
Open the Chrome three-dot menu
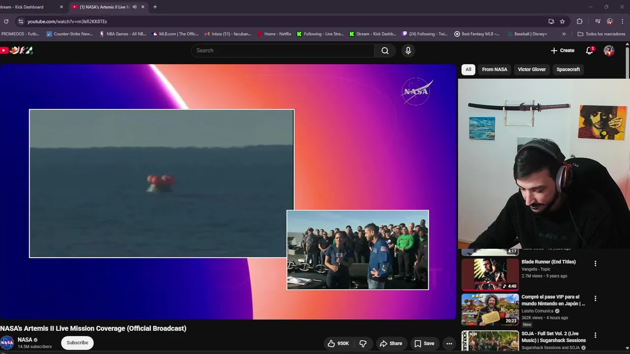623,22
